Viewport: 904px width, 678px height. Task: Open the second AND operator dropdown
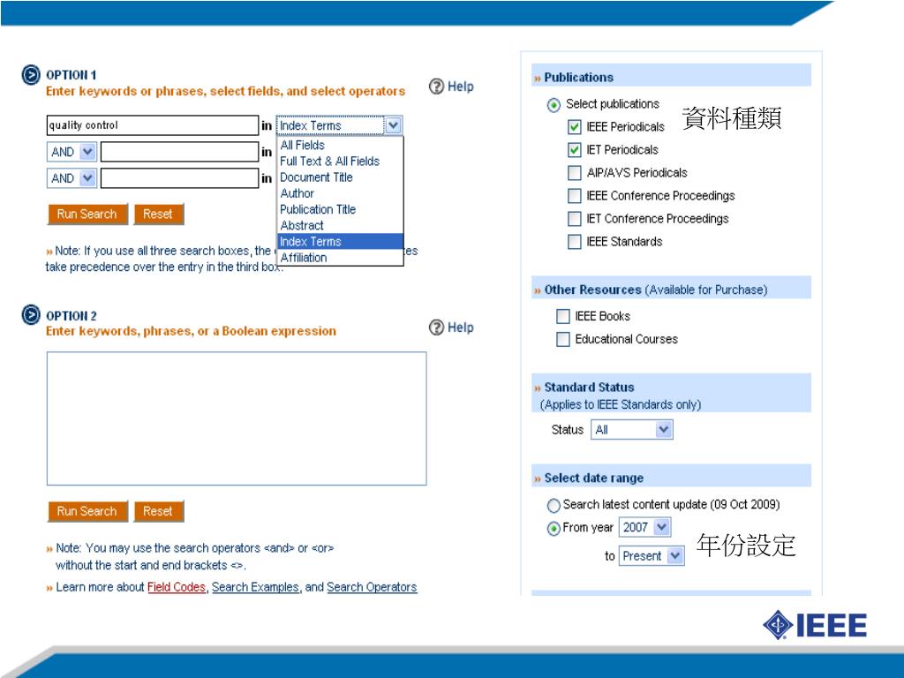coord(87,178)
